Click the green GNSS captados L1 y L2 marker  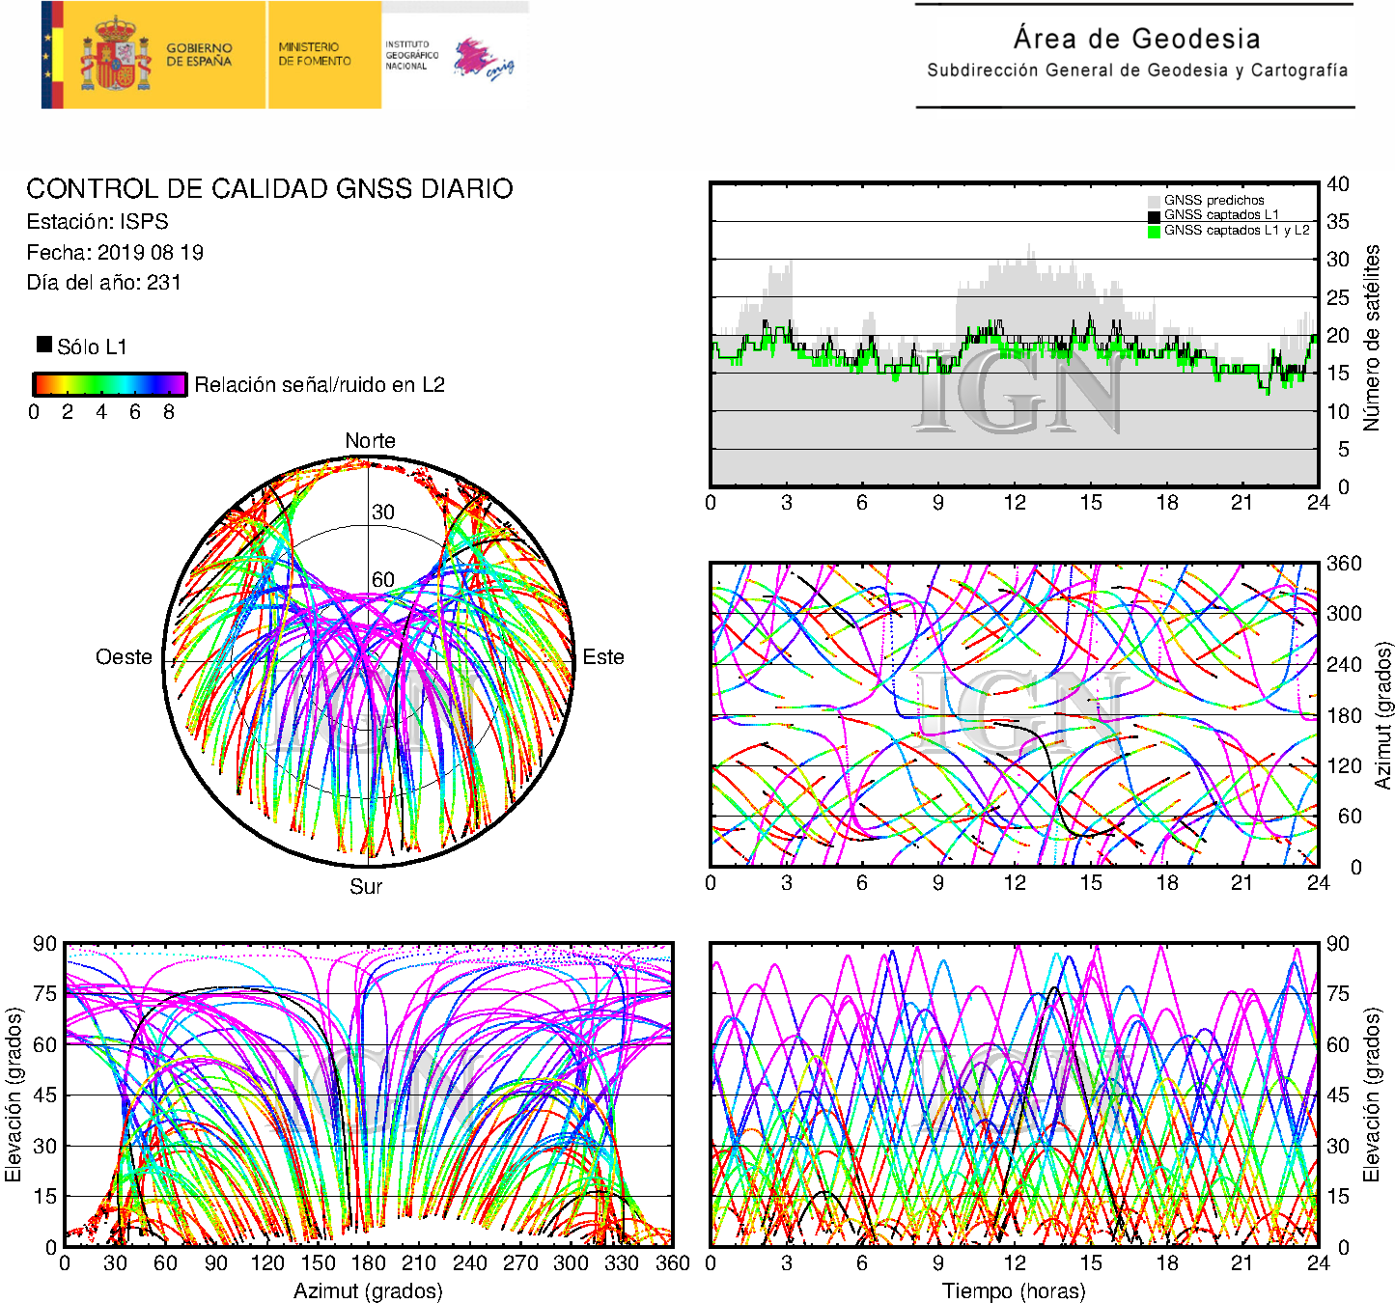(x=1154, y=232)
